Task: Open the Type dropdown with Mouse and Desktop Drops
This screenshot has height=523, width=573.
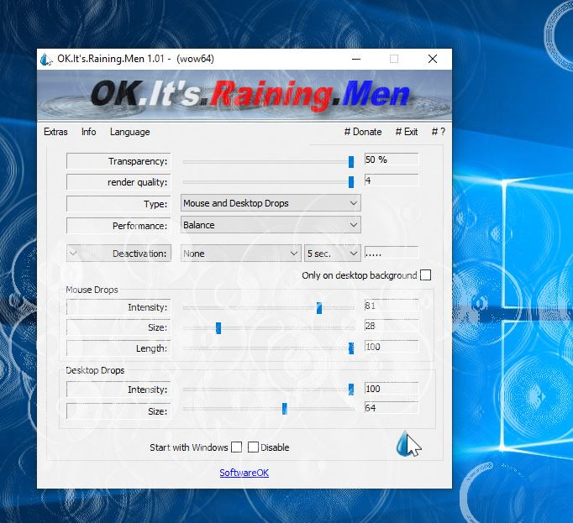Action: tap(271, 203)
